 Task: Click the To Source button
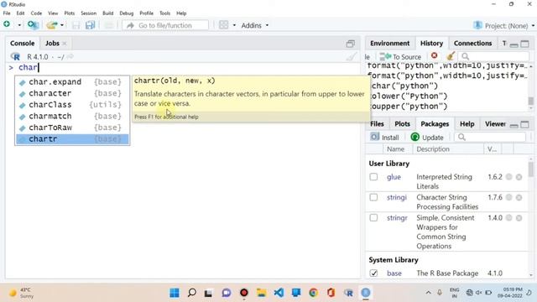click(401, 56)
